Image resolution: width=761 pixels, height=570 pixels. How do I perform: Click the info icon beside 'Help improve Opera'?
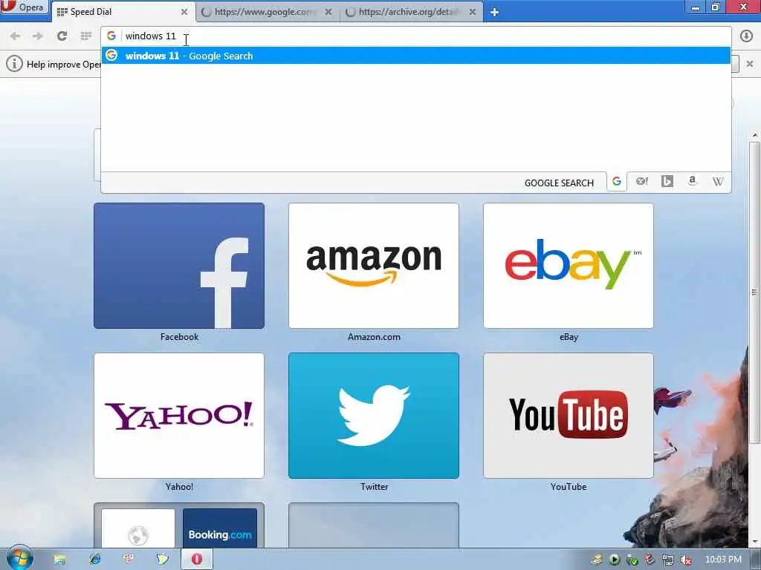coord(15,64)
